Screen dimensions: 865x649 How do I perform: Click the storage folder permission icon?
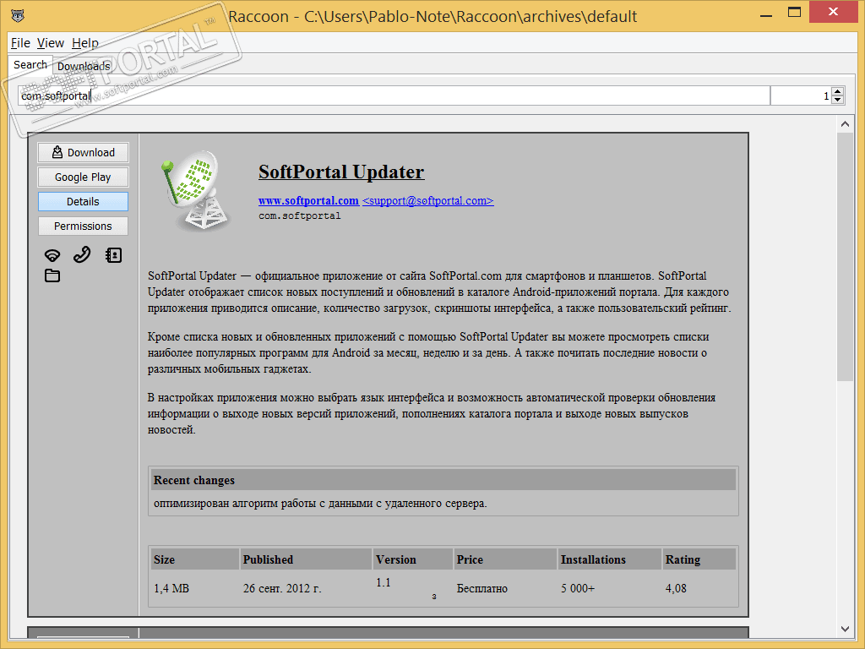[52, 275]
